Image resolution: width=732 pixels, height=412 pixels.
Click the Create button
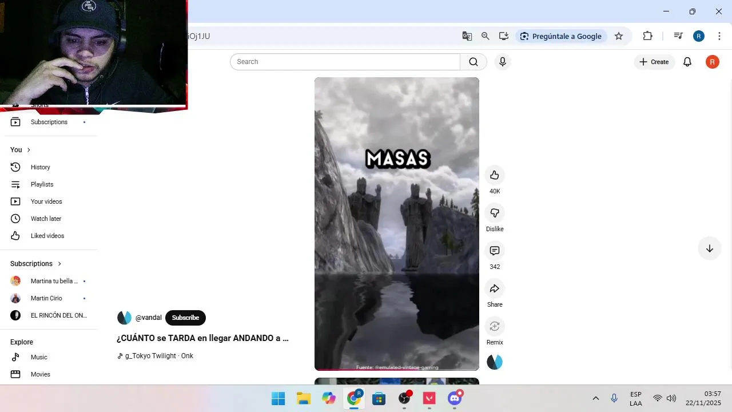(x=654, y=62)
